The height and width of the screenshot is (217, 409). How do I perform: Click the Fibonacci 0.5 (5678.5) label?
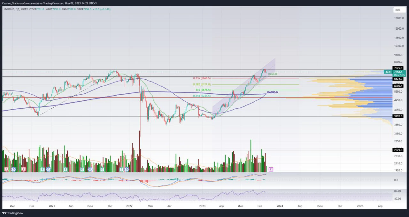coord(203,90)
